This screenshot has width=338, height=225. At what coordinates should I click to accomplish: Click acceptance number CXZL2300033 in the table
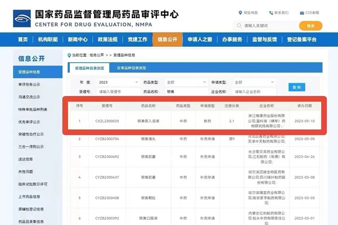pyautogui.click(x=107, y=121)
